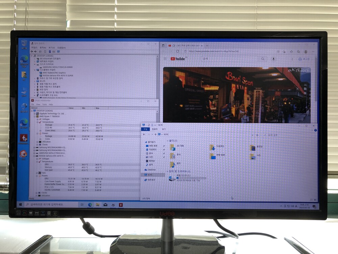Open the Tools menu in HWMonitor

(44, 104)
